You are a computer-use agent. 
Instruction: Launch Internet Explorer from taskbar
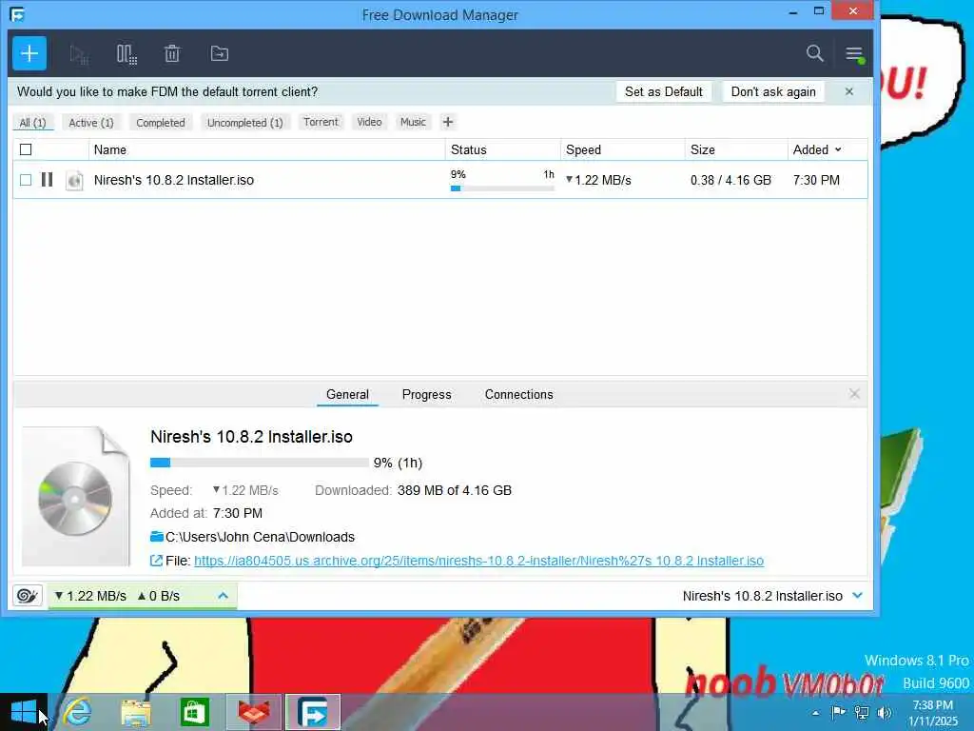(78, 712)
